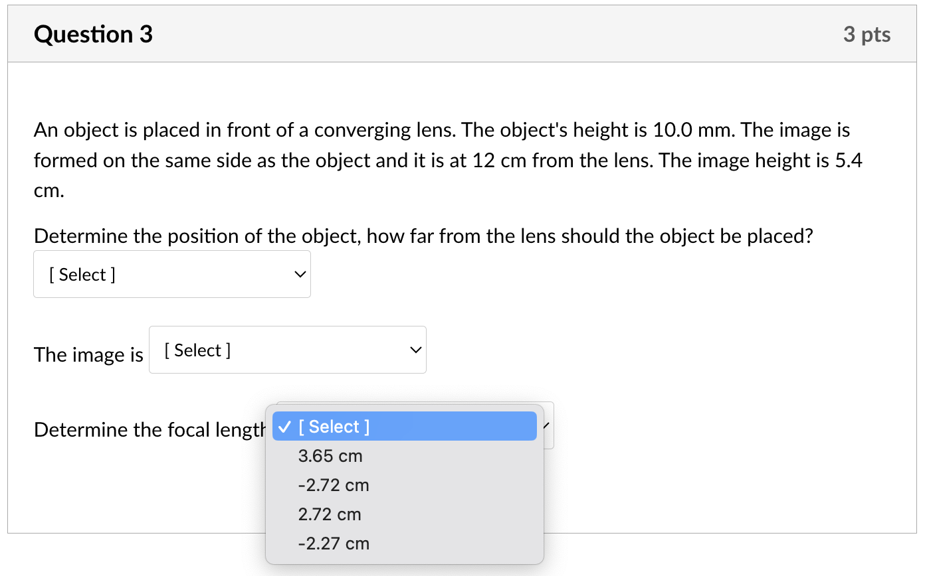The image size is (925, 576).
Task: Click the "The image is" text label
Action: point(88,354)
